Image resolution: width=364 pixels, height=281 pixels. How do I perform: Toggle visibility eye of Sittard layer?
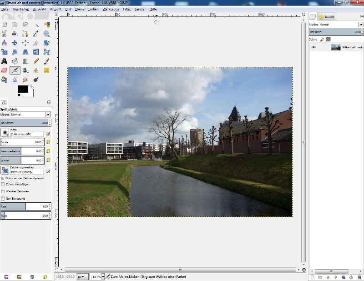click(x=313, y=47)
